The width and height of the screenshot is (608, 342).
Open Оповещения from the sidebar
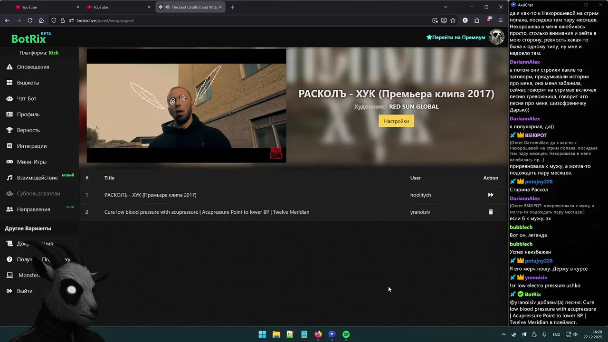pos(33,67)
